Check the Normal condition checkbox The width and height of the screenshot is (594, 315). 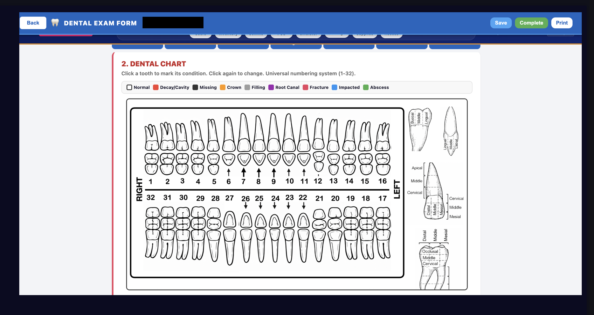[129, 87]
